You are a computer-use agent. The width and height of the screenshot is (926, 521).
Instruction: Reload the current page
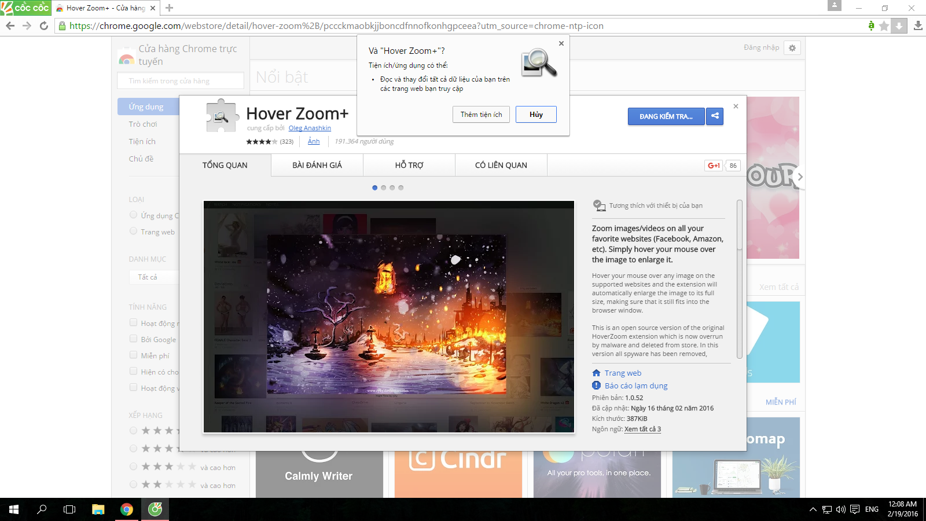(x=44, y=25)
